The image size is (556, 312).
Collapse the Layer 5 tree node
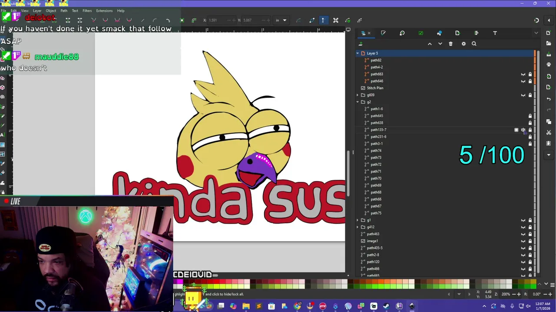(x=357, y=53)
